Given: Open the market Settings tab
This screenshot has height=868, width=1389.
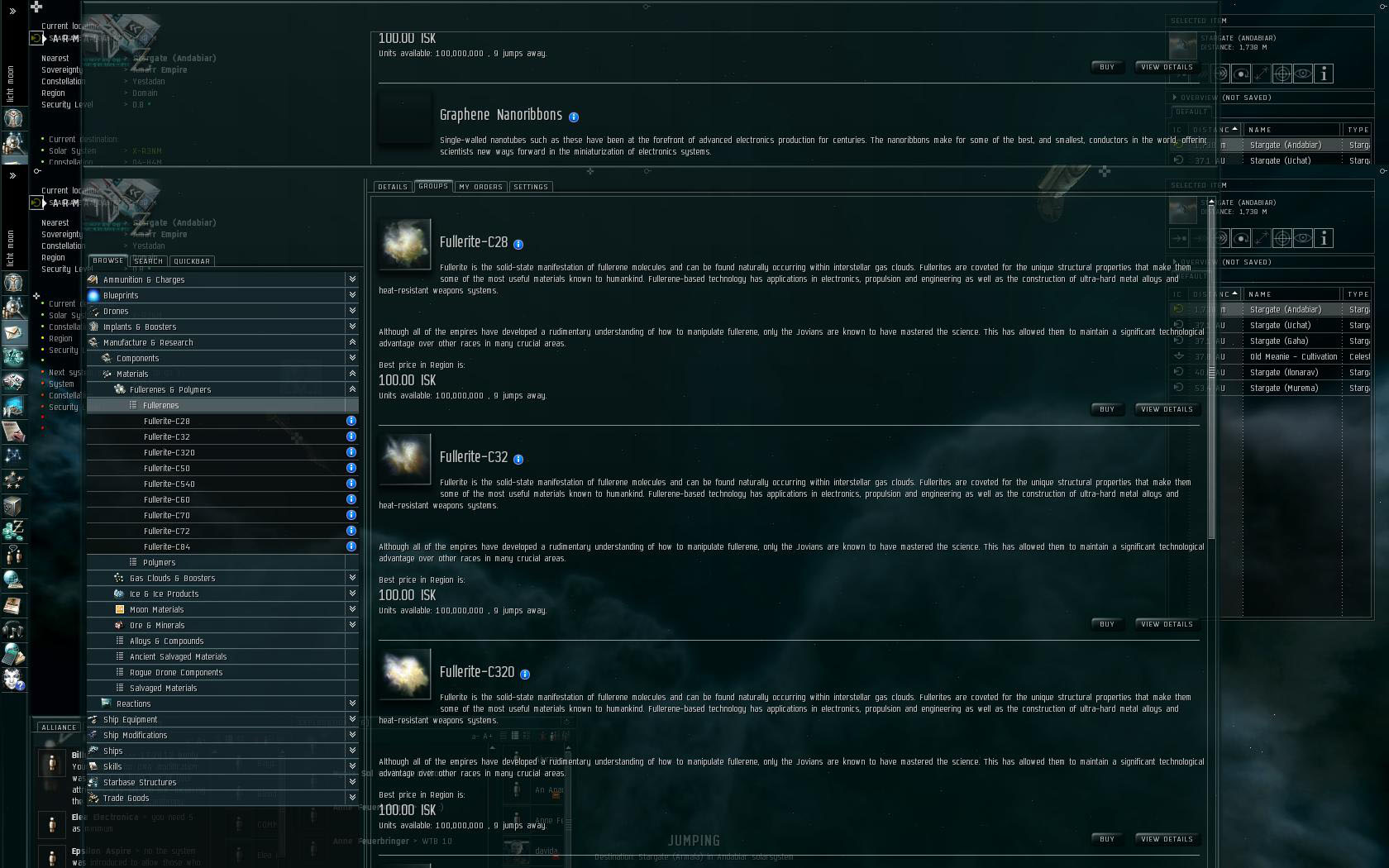Looking at the screenshot, I should click(x=531, y=187).
